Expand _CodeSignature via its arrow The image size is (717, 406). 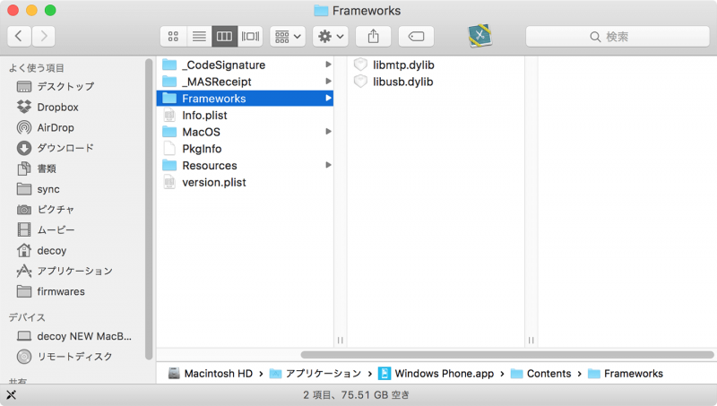point(328,65)
